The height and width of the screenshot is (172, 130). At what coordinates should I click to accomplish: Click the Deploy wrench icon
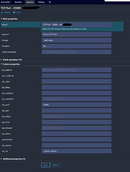(2, 13)
